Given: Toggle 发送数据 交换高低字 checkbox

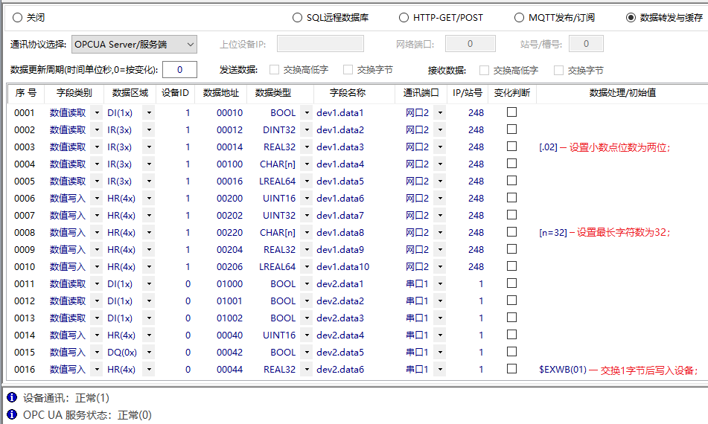Looking at the screenshot, I should 274,69.
